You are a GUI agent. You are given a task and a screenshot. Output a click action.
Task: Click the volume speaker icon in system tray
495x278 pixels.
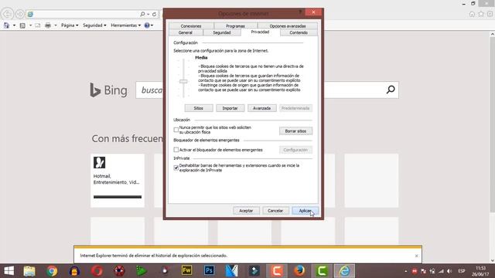coord(449,271)
